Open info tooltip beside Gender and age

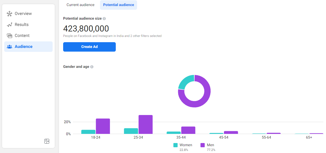(92, 67)
